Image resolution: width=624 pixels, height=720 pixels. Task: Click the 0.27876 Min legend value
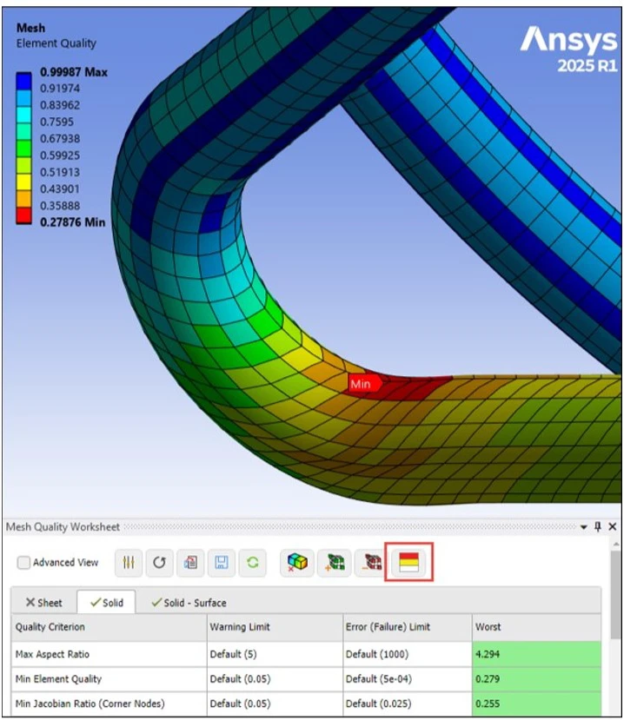coord(73,222)
